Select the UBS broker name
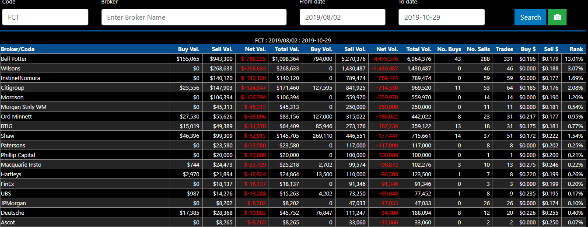Viewport: 588px width, 227px height. (x=6, y=193)
